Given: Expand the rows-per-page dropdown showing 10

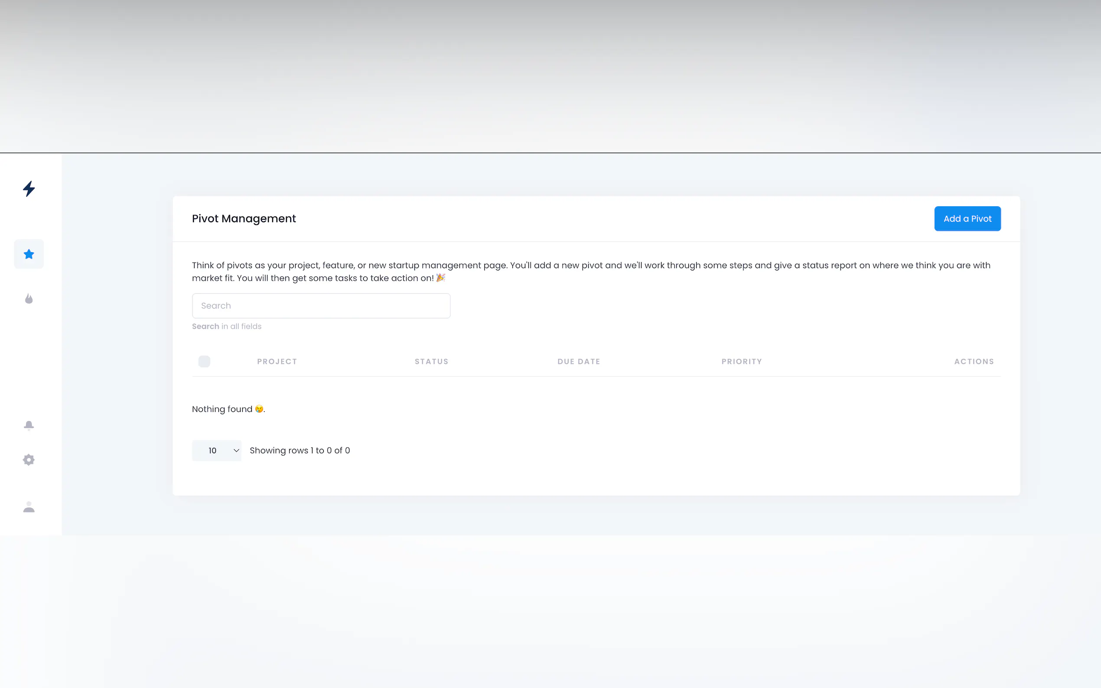Looking at the screenshot, I should click(217, 451).
